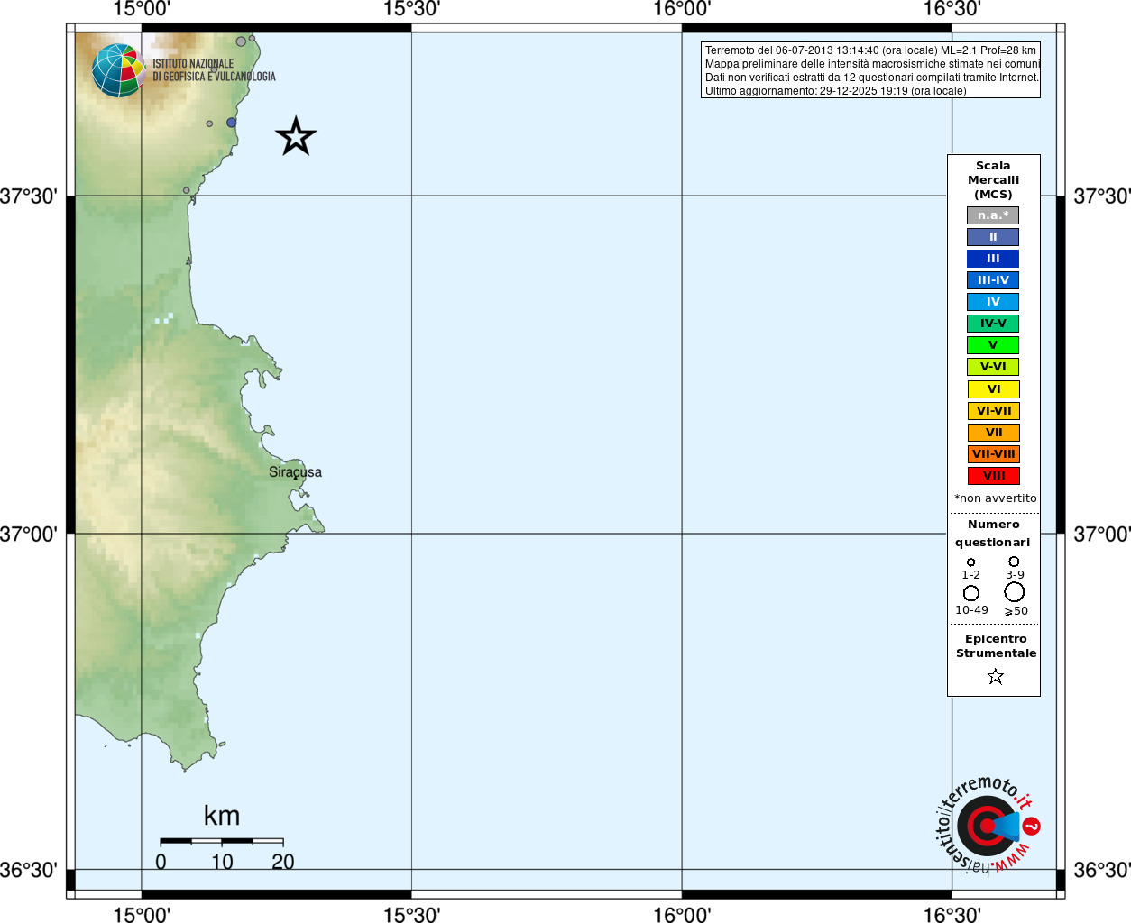
Task: Click the left 37°00' latitude label
Action: click(x=29, y=534)
